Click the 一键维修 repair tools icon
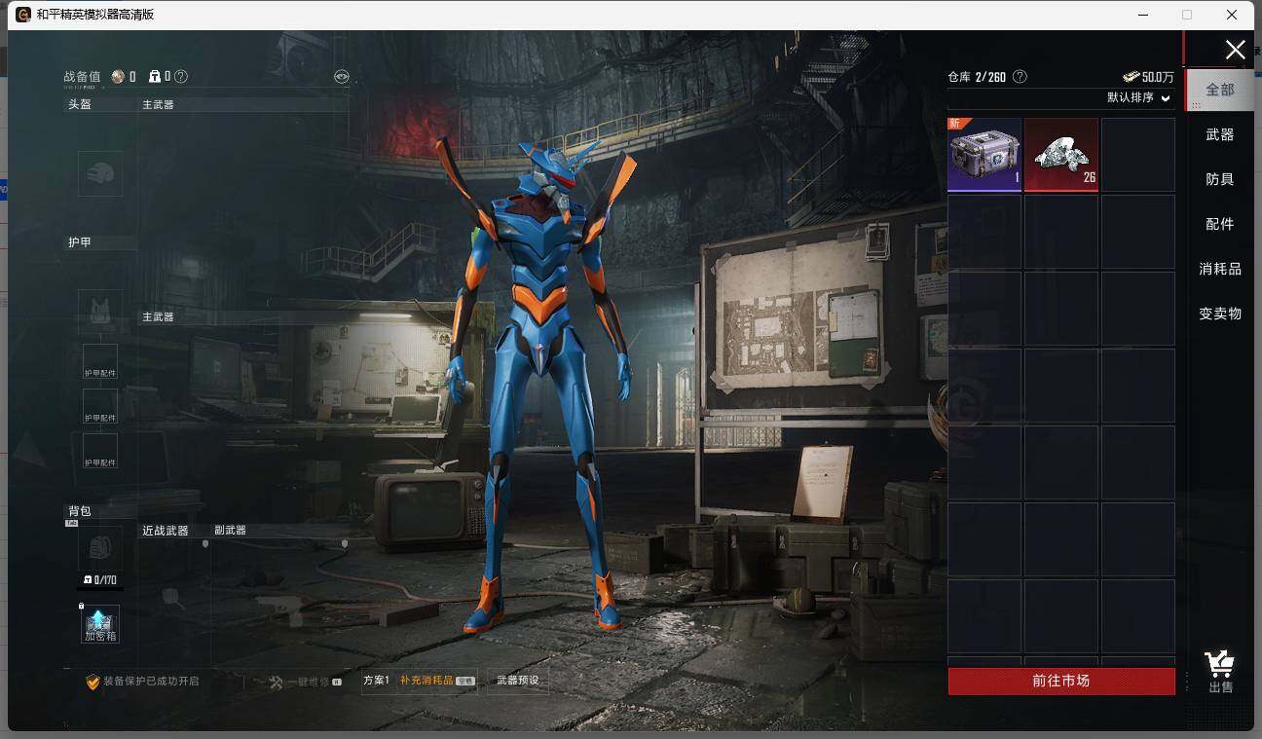Image resolution: width=1262 pixels, height=739 pixels. click(276, 682)
